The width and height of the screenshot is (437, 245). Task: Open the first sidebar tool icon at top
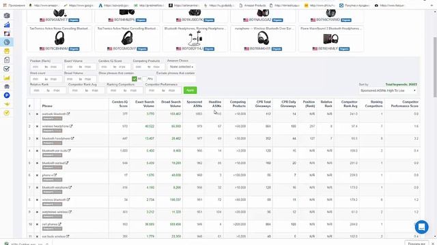(x=7, y=16)
